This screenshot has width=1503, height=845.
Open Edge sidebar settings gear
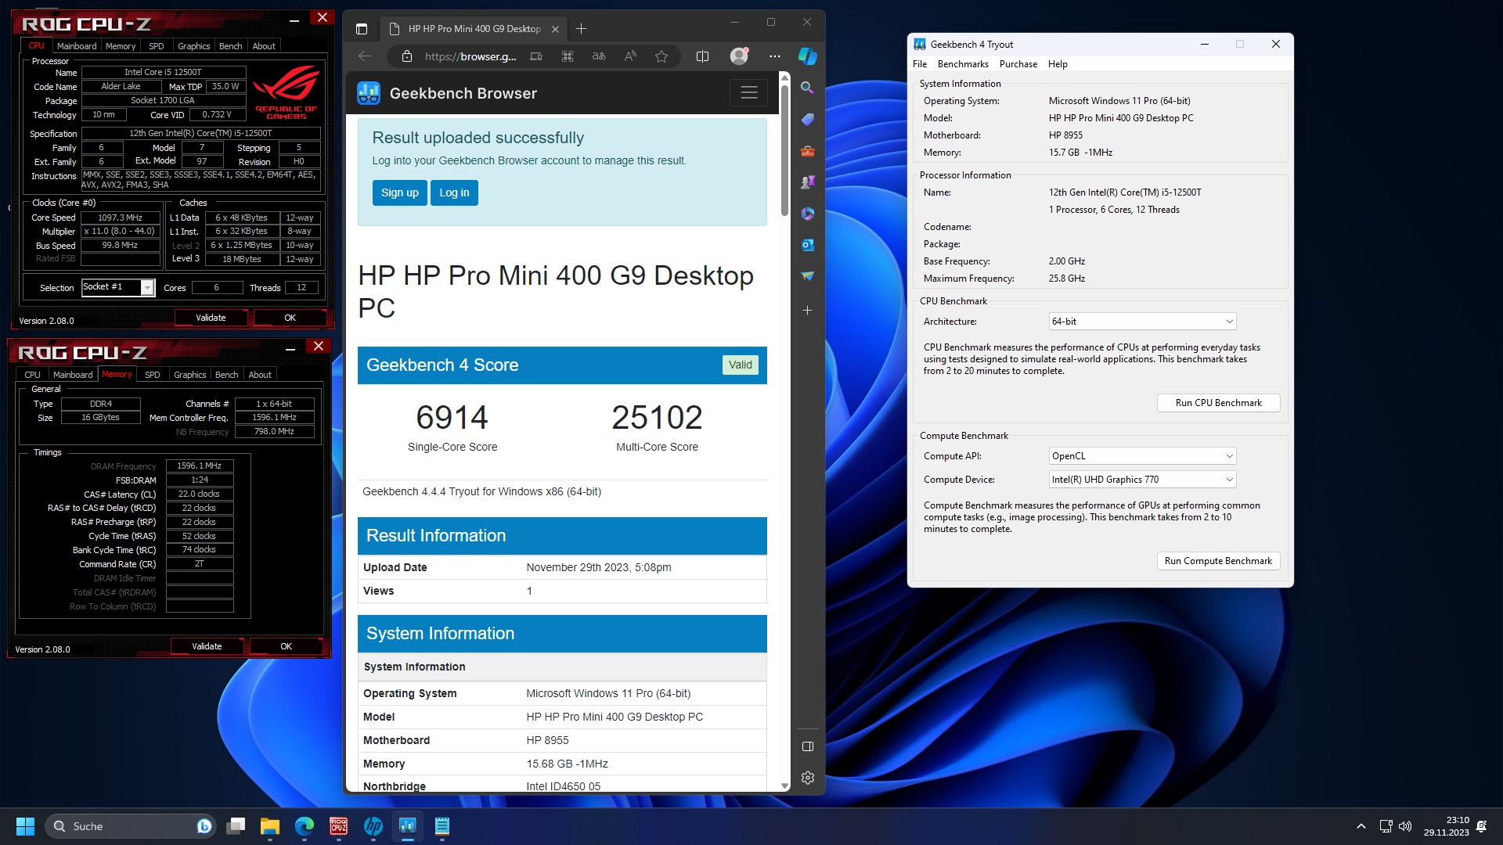[808, 778]
